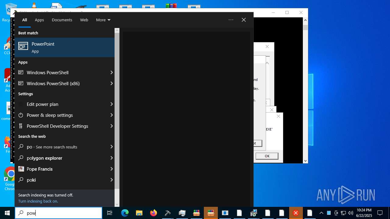The image size is (390, 219).
Task: Expand poki result chevron
Action: (112, 180)
